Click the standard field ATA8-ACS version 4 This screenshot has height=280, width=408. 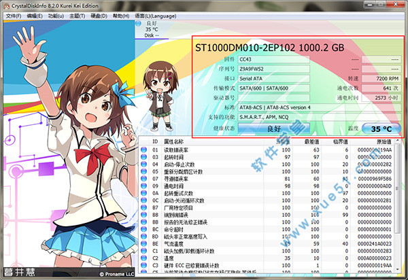point(320,107)
